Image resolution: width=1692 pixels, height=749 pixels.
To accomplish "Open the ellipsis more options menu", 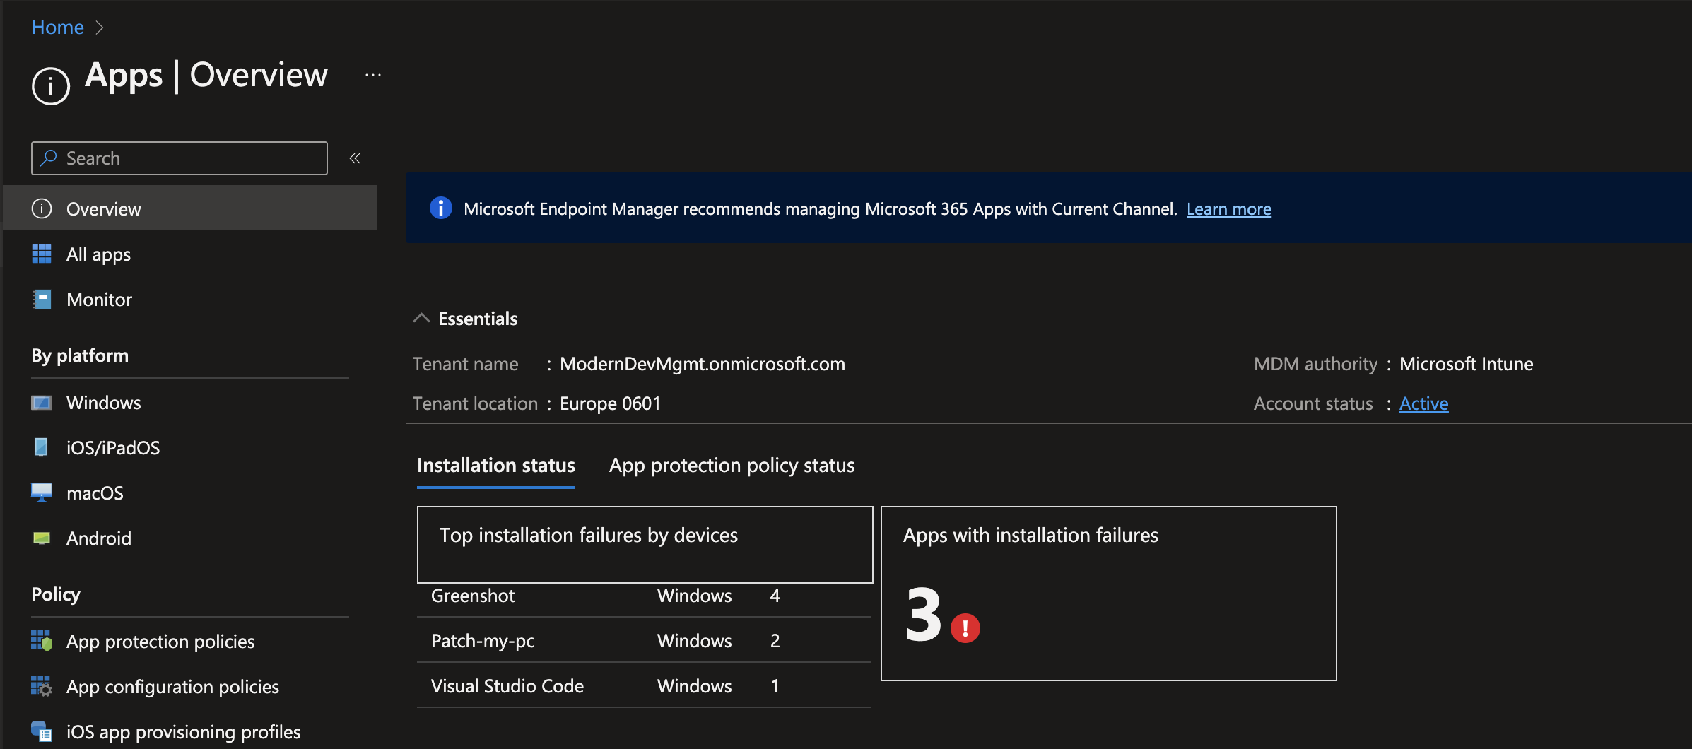I will point(373,75).
